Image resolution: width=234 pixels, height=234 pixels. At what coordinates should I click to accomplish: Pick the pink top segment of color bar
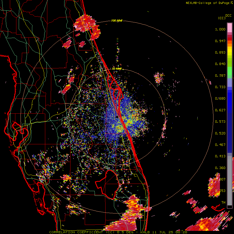pos(230,28)
